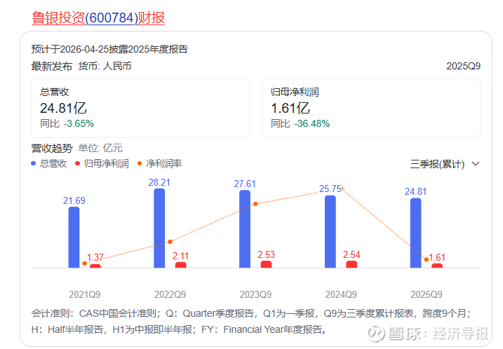Click the chevron next to 三季报(累计)
The image size is (503, 349).
point(476,164)
